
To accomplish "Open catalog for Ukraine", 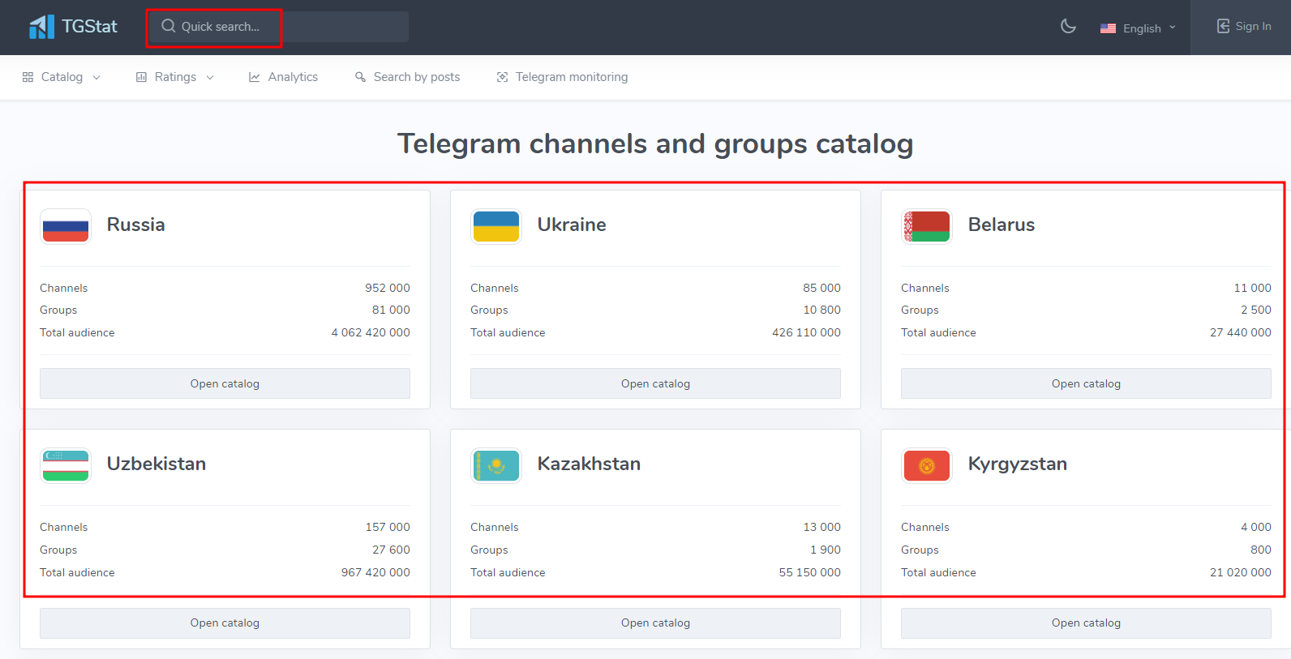I will (x=655, y=383).
